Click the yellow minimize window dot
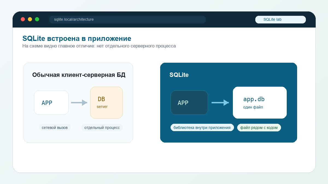This screenshot has height=184, width=328. pyautogui.click(x=30, y=19)
